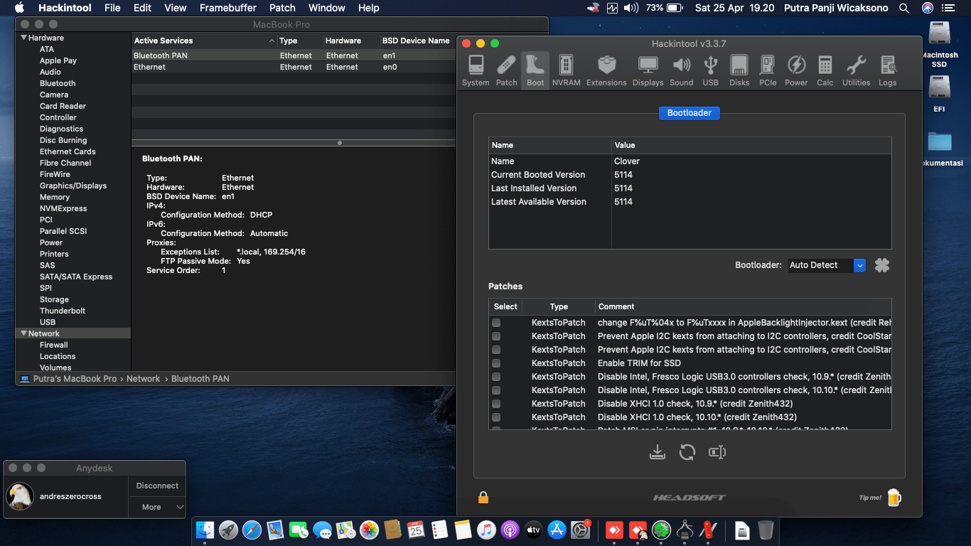Viewport: 971px width, 546px height.
Task: Open the Disks section in Hackintool
Action: [x=739, y=71]
